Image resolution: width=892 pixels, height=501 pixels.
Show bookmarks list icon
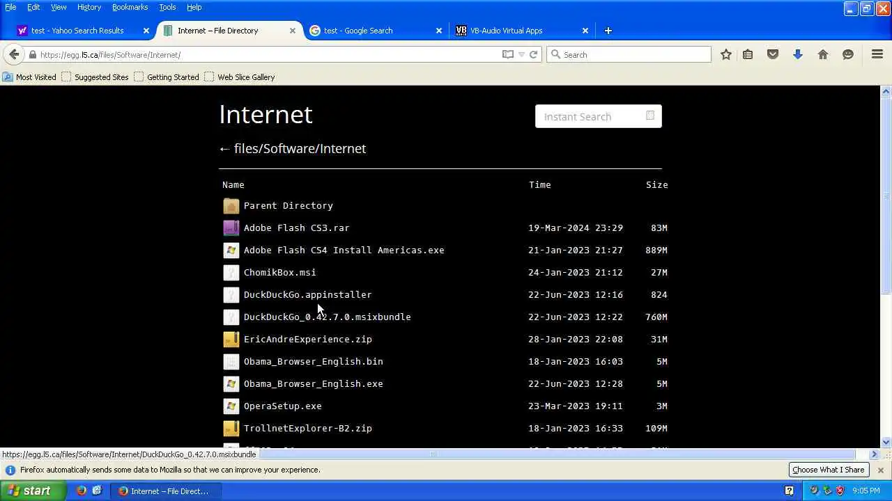748,54
